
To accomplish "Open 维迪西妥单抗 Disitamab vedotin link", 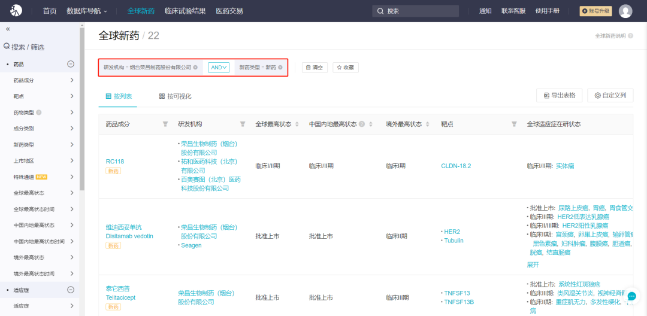I will pos(129,232).
